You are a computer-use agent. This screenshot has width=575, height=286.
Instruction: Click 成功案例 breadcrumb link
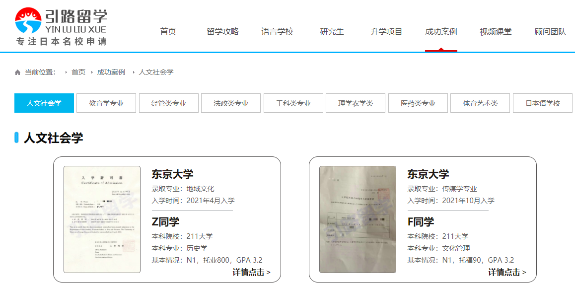(111, 72)
